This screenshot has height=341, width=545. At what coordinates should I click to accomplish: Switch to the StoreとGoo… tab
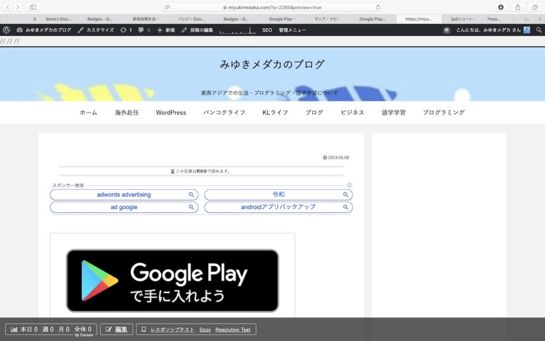coord(58,19)
